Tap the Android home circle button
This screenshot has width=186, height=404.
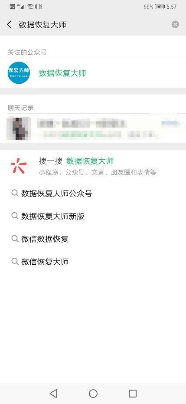point(93,394)
